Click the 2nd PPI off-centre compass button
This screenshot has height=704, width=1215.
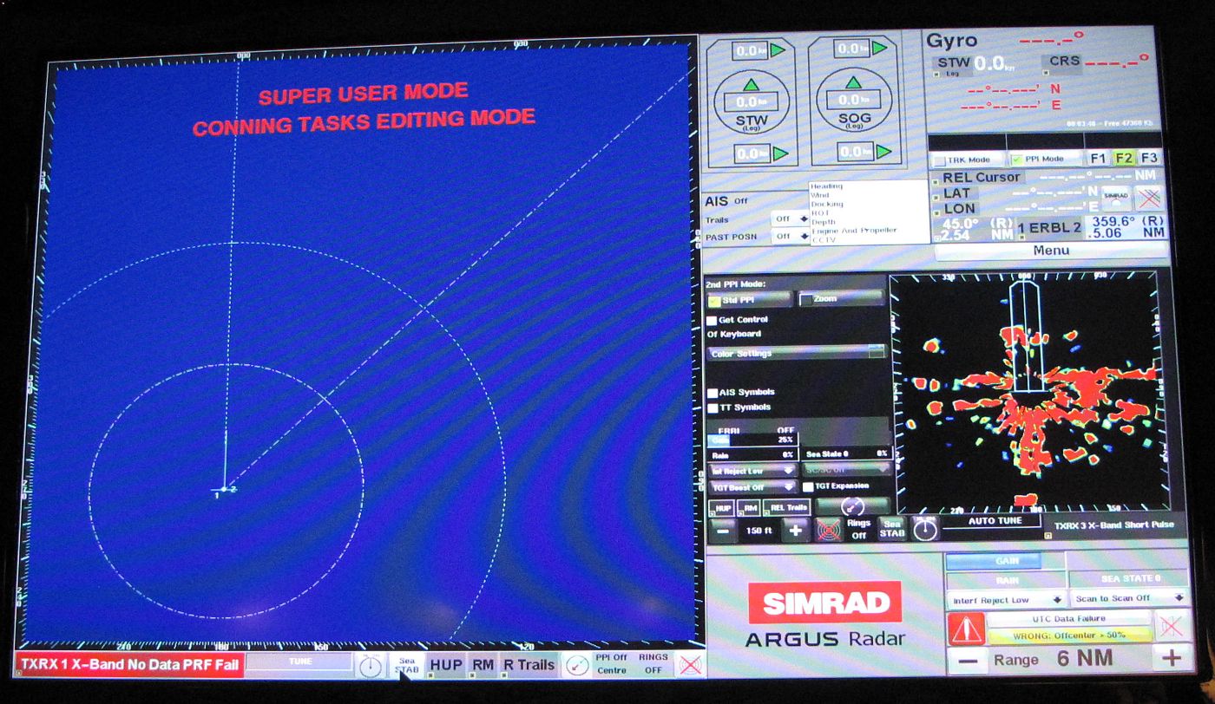tap(852, 505)
